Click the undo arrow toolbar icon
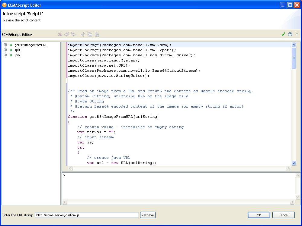Screen dimensions: 302x226 (67, 34)
